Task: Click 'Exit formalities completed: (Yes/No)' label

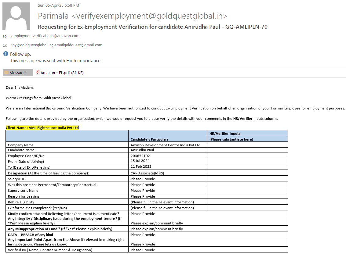Action: pos(37,208)
